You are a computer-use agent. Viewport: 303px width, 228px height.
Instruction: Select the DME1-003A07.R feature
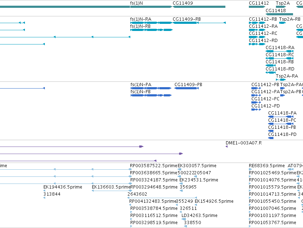[x=227, y=147]
